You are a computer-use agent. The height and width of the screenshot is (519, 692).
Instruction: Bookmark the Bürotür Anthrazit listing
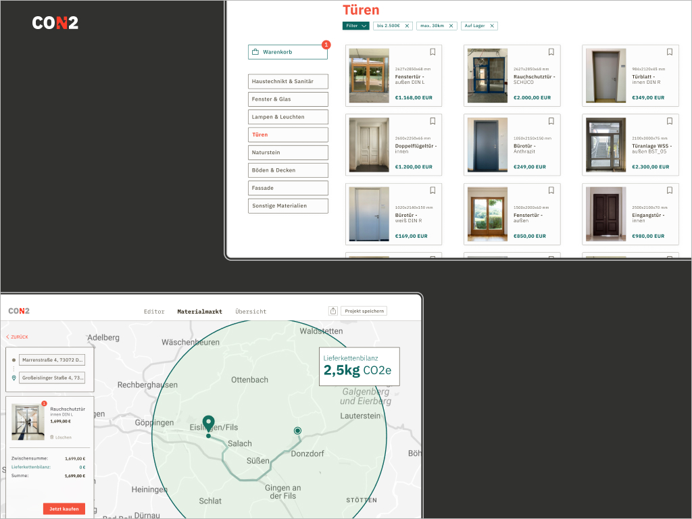tap(551, 122)
